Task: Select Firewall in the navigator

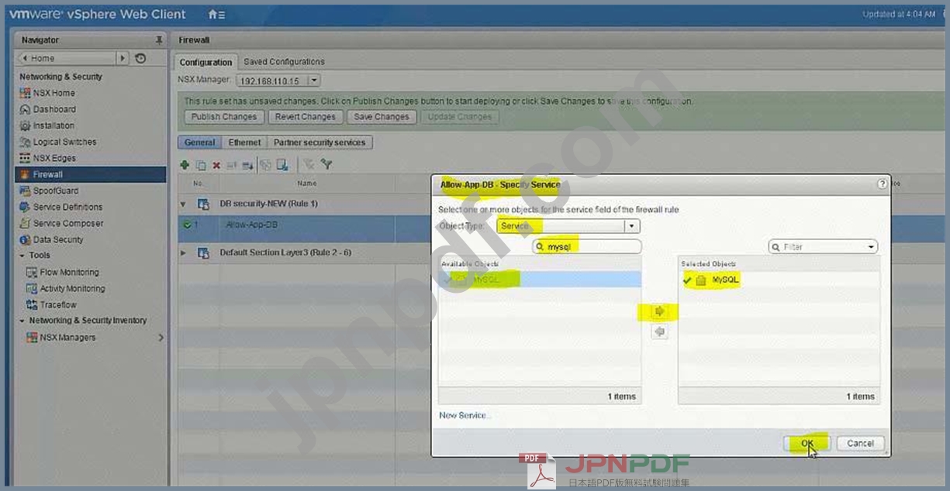Action: [91, 174]
